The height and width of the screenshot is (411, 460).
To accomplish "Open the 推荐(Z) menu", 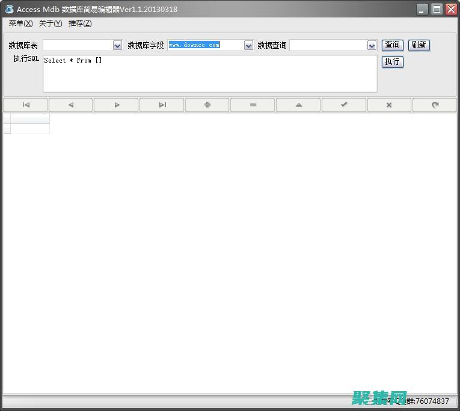I will [x=80, y=23].
